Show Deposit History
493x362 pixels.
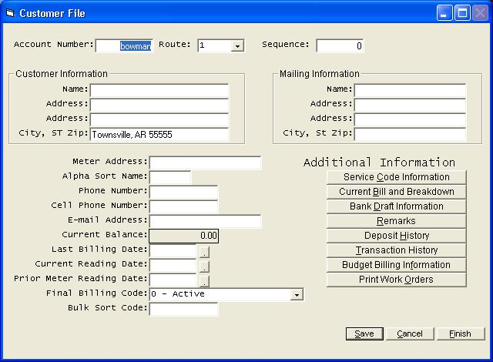(x=396, y=236)
